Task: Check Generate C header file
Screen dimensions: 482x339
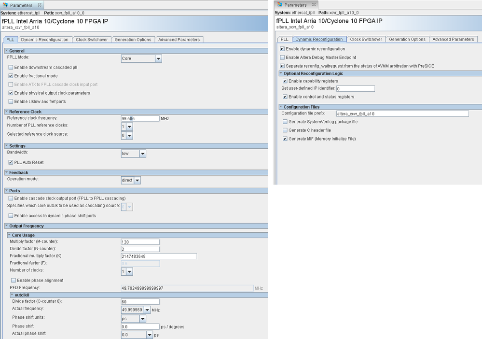Action: click(285, 130)
